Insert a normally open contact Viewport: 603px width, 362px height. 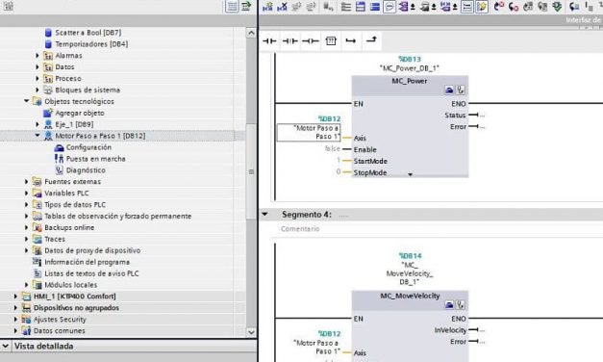click(269, 40)
